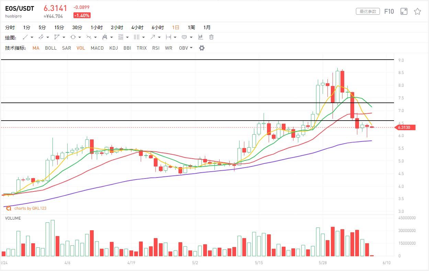
Task: Expand the polygon tool dropdown arrow
Action: point(64,37)
